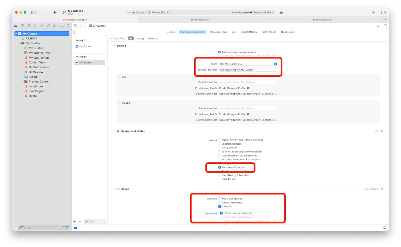Collapse the iOS signing subsection

(x=119, y=77)
